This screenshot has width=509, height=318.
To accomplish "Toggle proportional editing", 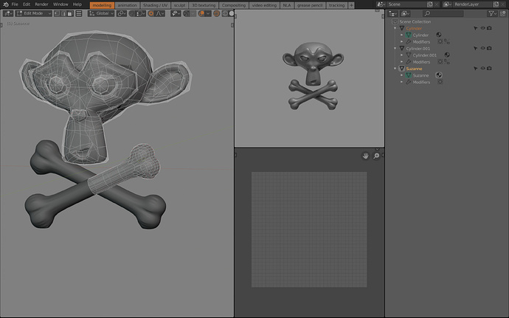I will (x=151, y=13).
